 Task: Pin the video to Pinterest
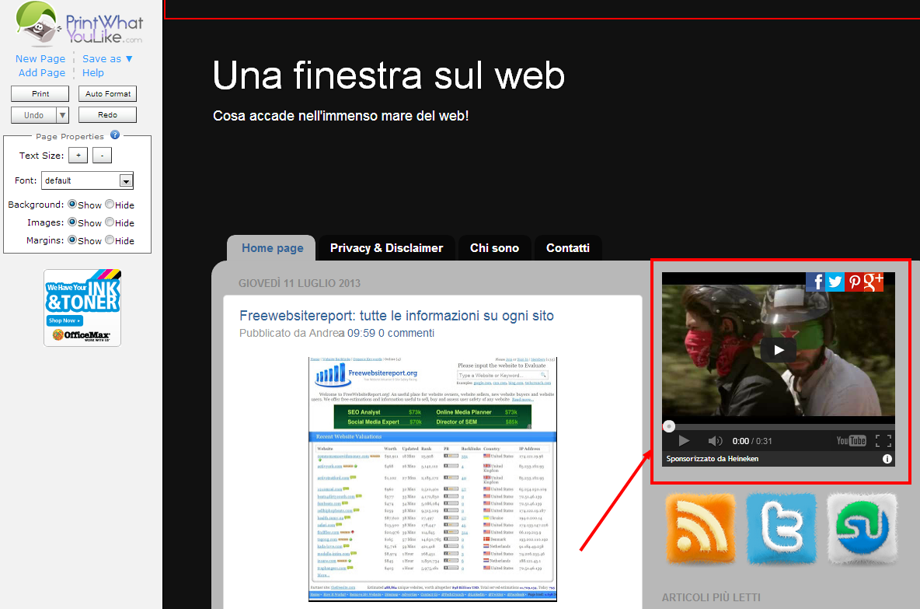(x=853, y=282)
